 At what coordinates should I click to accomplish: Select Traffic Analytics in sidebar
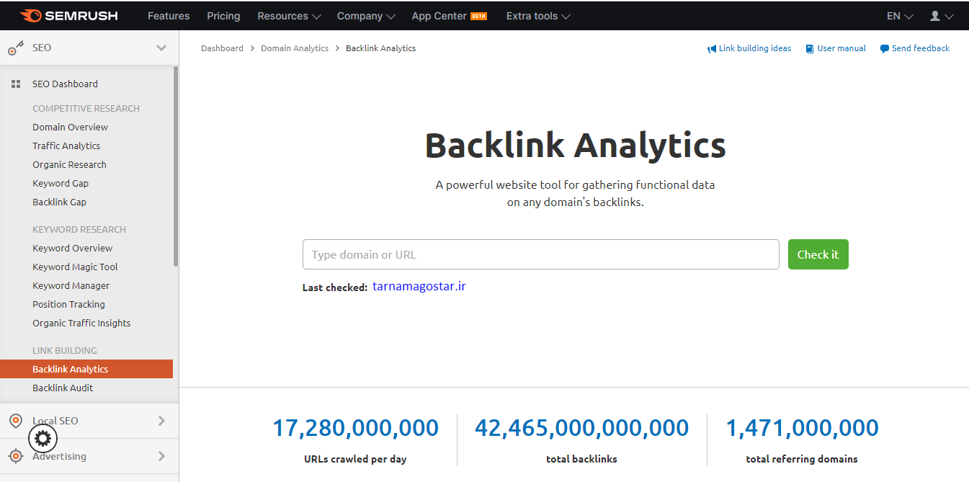click(x=66, y=146)
